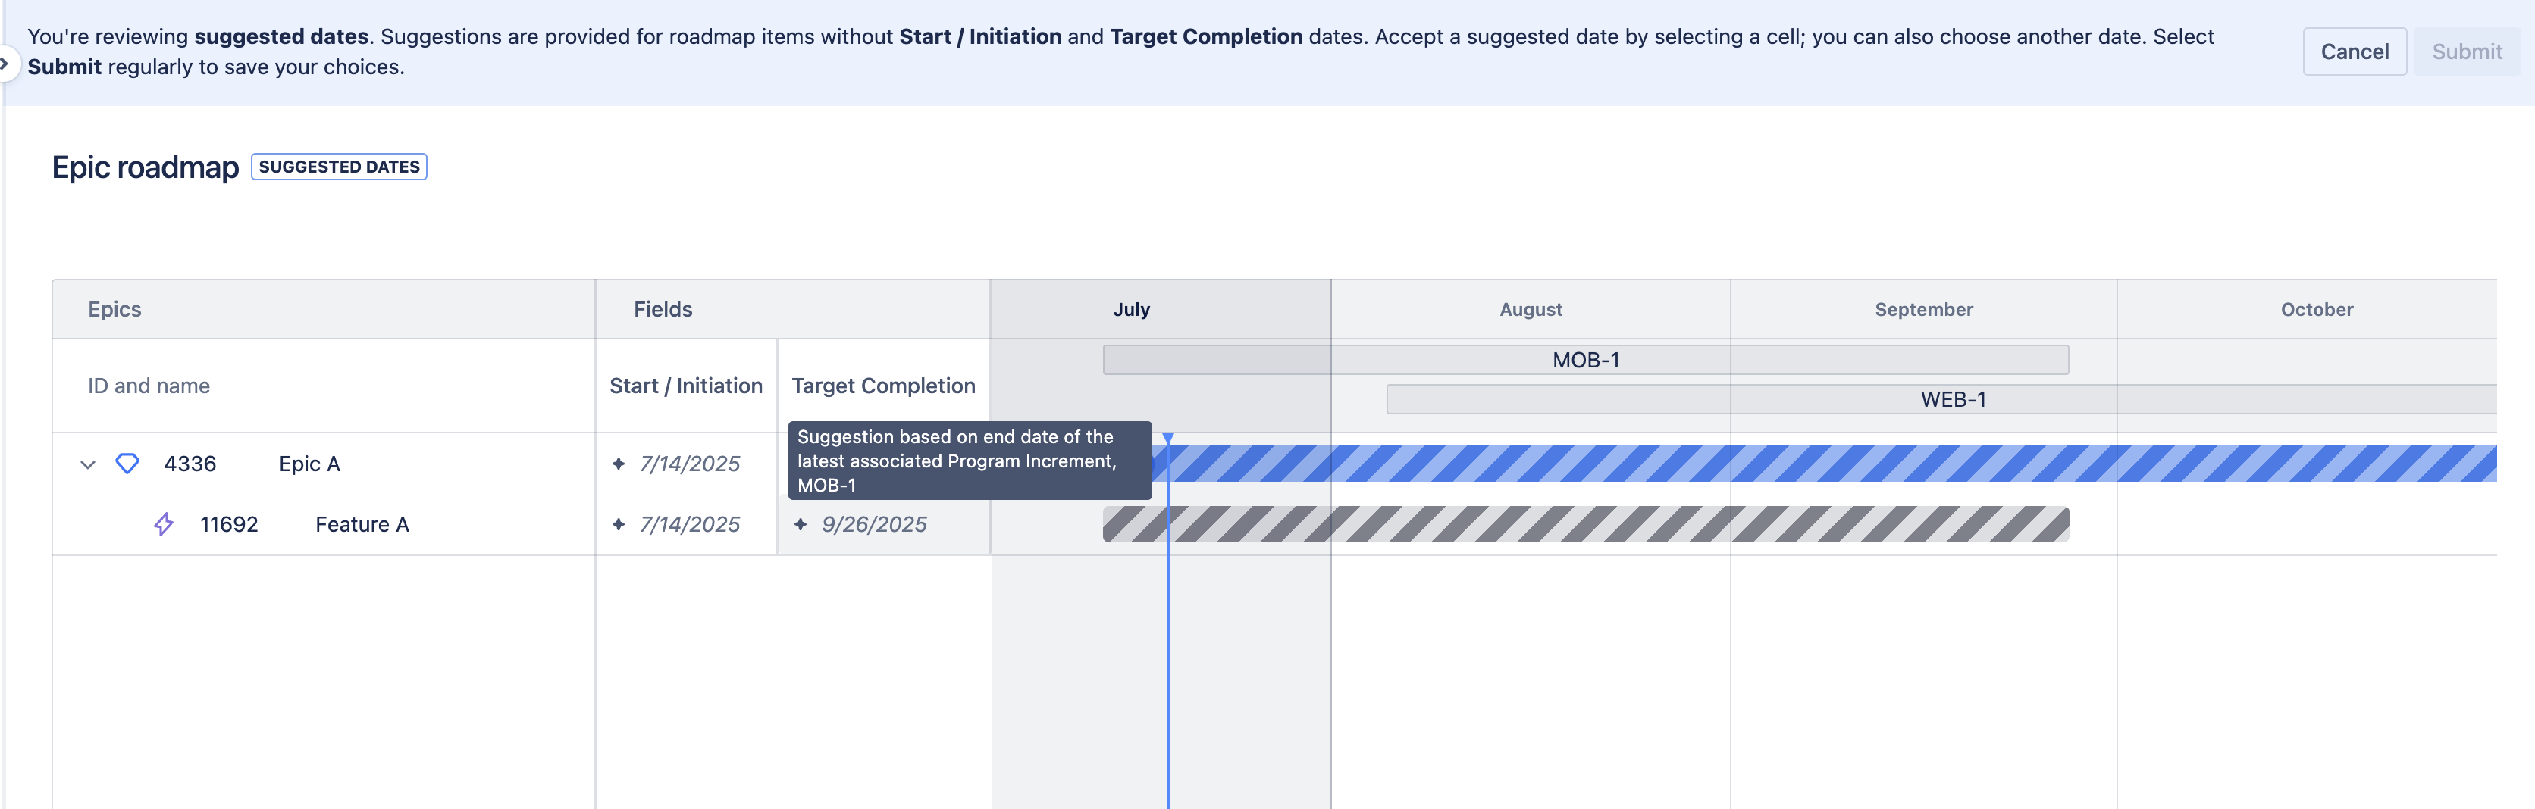Click the sparkle icon beside Feature A start date
Screen dimensions: 2535x809
[x=618, y=524]
